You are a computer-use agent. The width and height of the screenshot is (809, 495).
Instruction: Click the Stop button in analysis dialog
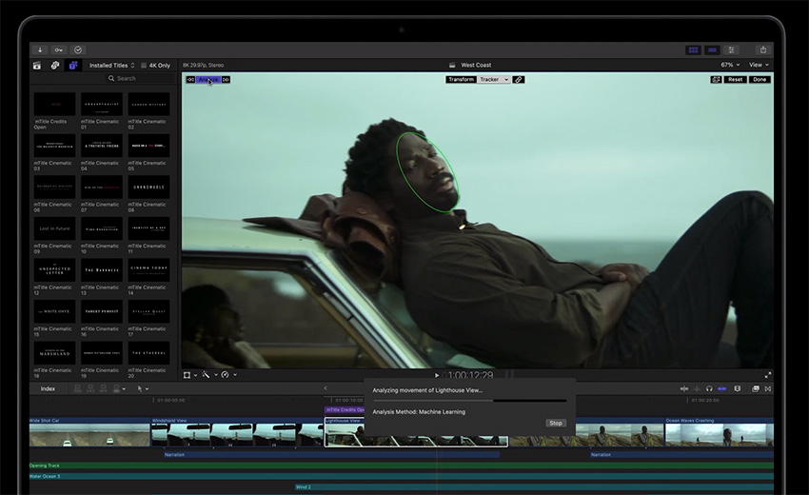point(556,424)
